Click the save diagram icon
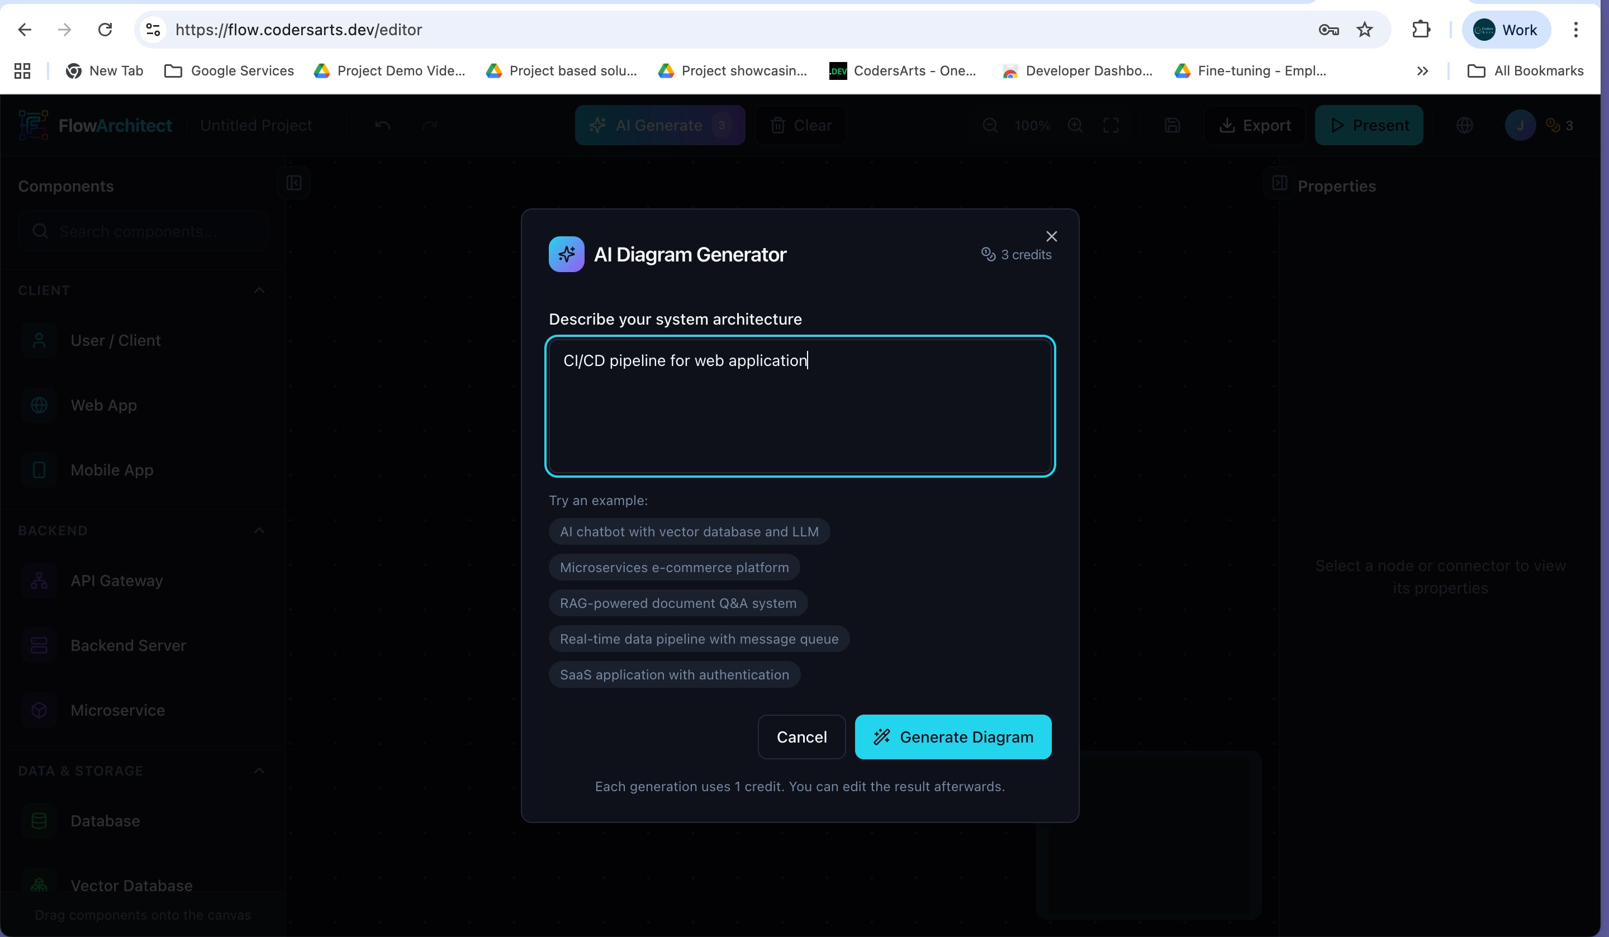 [x=1171, y=125]
